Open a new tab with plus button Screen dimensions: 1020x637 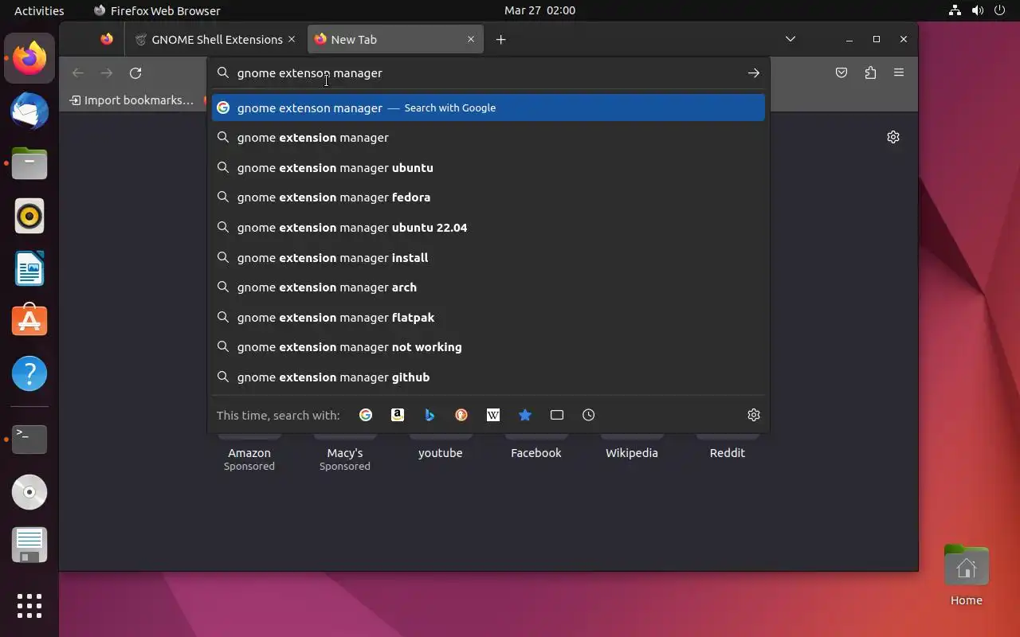(x=500, y=39)
